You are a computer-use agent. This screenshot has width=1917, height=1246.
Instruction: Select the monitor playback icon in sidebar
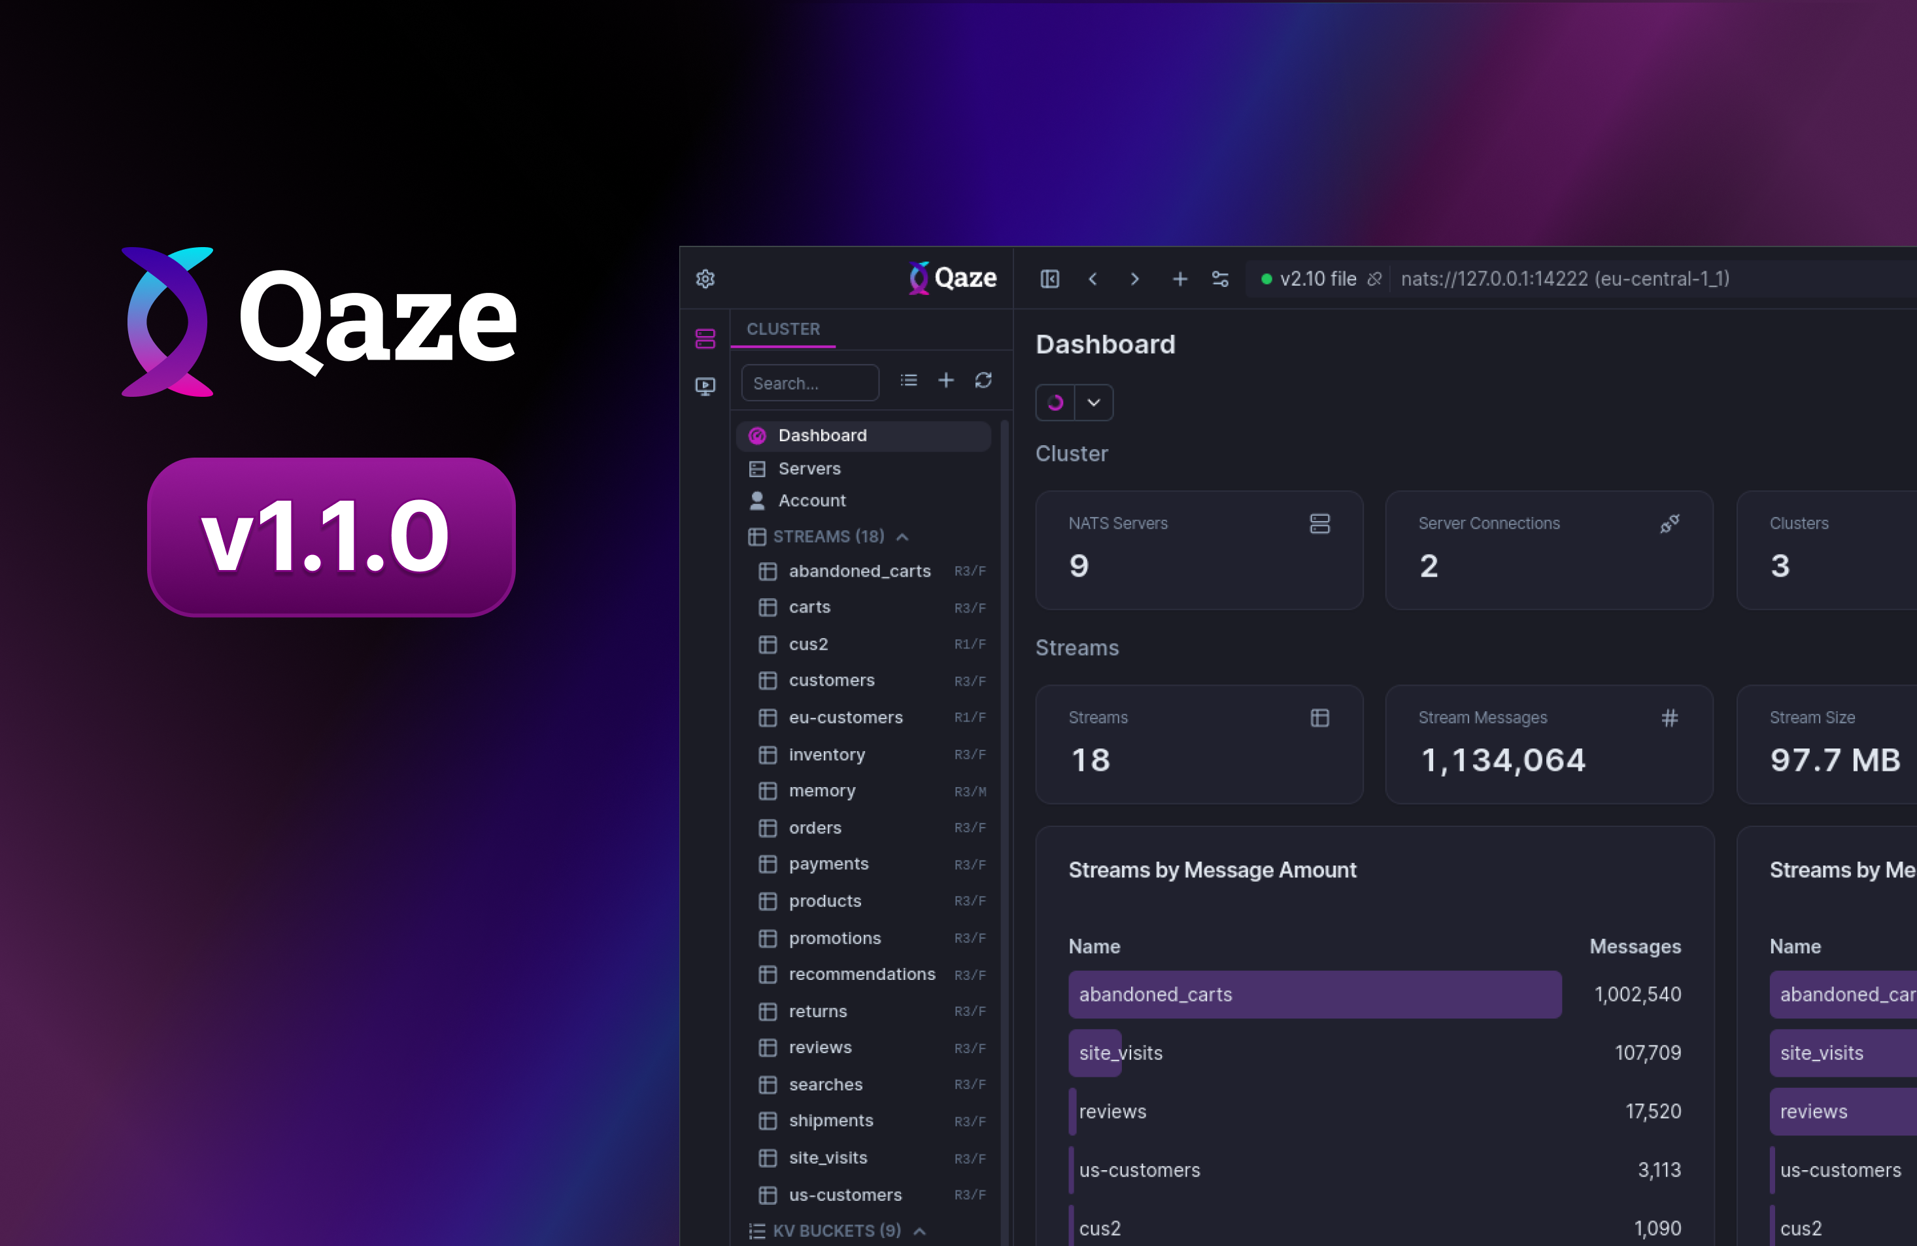coord(705,386)
